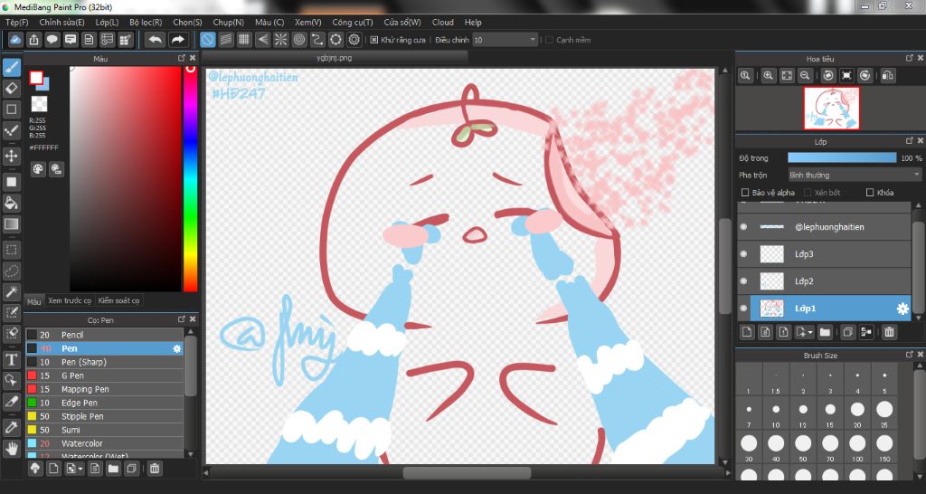Screen dimensions: 926x494
Task: Select the Text tool
Action: [11, 359]
